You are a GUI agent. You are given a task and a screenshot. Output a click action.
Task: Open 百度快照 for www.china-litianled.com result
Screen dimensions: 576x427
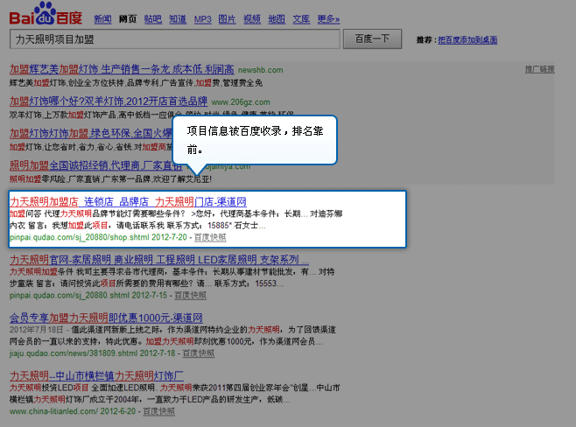pyautogui.click(x=158, y=411)
